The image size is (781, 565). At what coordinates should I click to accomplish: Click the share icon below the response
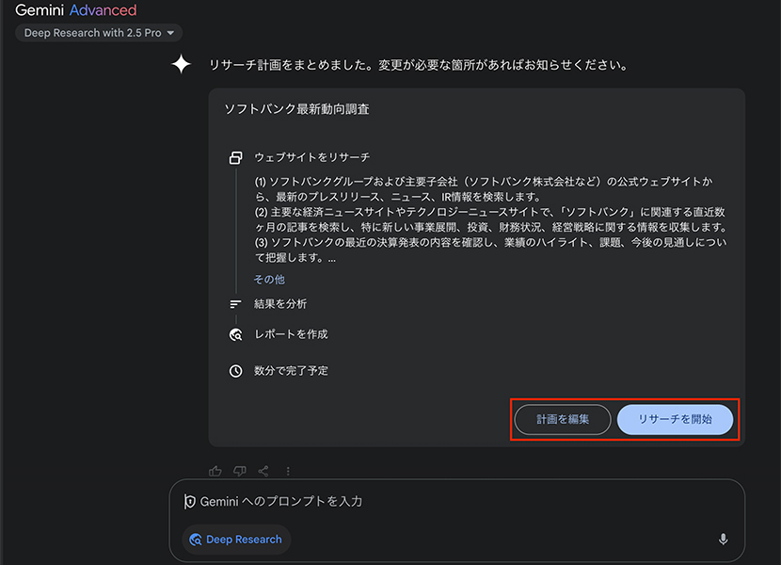click(263, 471)
